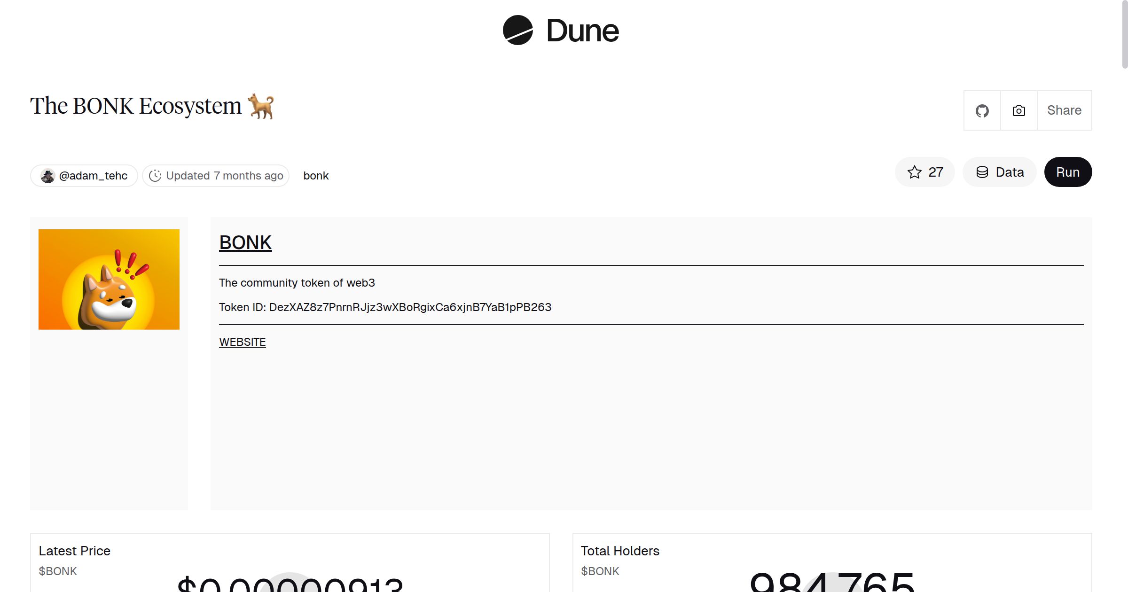Click the clock icon in the Updated chip
Viewport: 1128px width, 592px height.
point(155,175)
